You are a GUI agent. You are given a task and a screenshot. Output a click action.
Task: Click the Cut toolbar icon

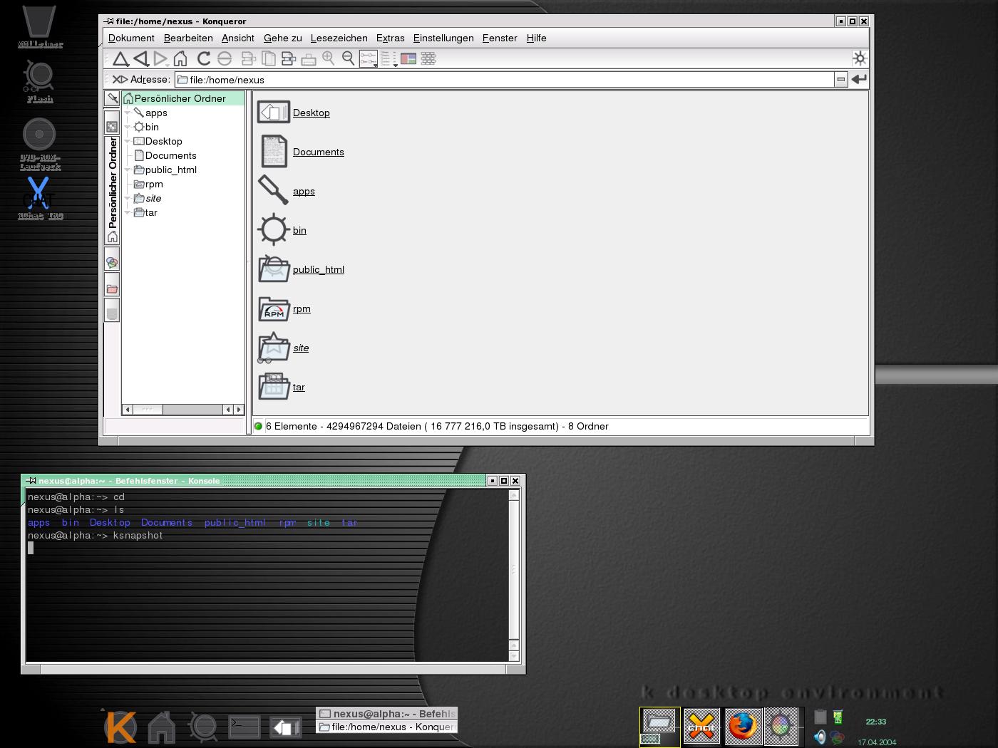click(248, 59)
